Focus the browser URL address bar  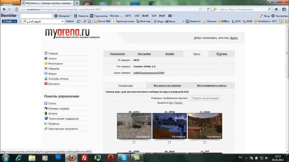pyautogui.click(x=109, y=9)
